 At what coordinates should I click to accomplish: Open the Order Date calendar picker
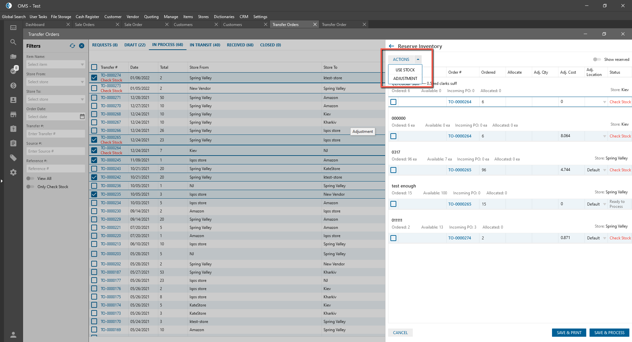[x=82, y=117]
